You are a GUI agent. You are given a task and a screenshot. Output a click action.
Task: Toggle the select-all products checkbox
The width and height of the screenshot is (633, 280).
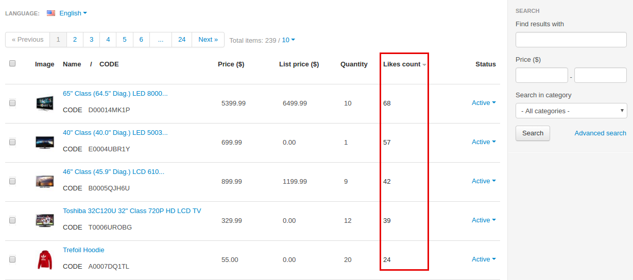pos(12,63)
